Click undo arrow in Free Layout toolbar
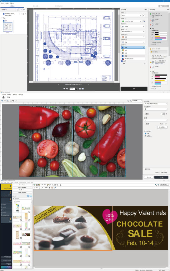The width and height of the screenshot is (170, 271). coord(2,101)
